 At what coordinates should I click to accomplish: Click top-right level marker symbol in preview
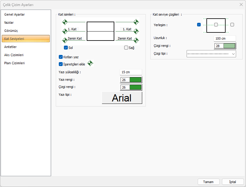[x=136, y=22]
